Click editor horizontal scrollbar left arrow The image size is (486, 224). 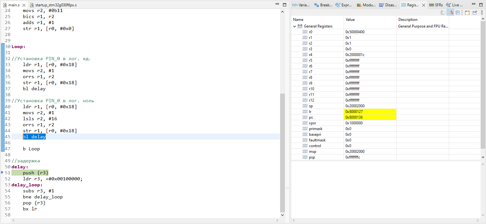click(x=13, y=220)
